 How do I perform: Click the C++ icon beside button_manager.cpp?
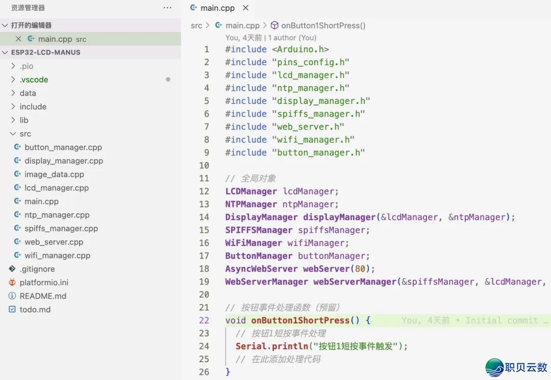[17, 147]
